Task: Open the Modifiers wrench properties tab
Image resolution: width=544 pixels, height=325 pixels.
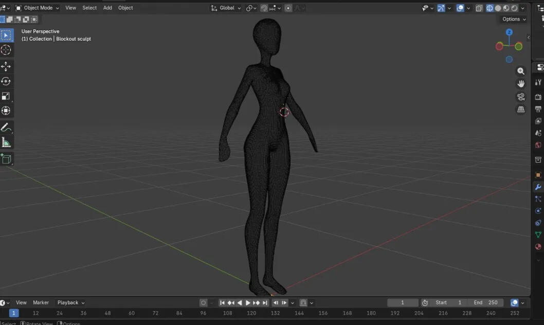Action: pyautogui.click(x=538, y=187)
